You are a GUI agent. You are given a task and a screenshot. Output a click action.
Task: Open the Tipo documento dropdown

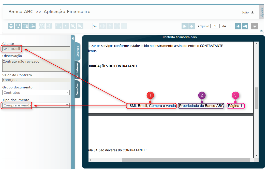tap(36, 105)
